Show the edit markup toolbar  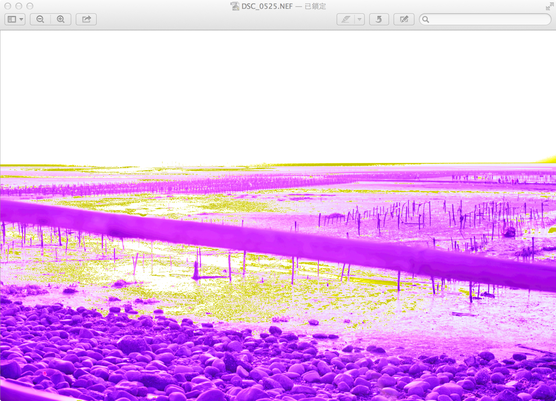[404, 19]
